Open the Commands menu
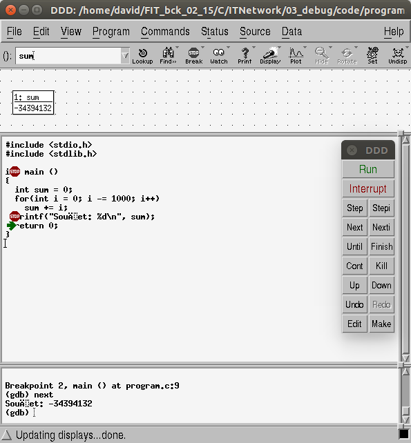 click(x=165, y=31)
